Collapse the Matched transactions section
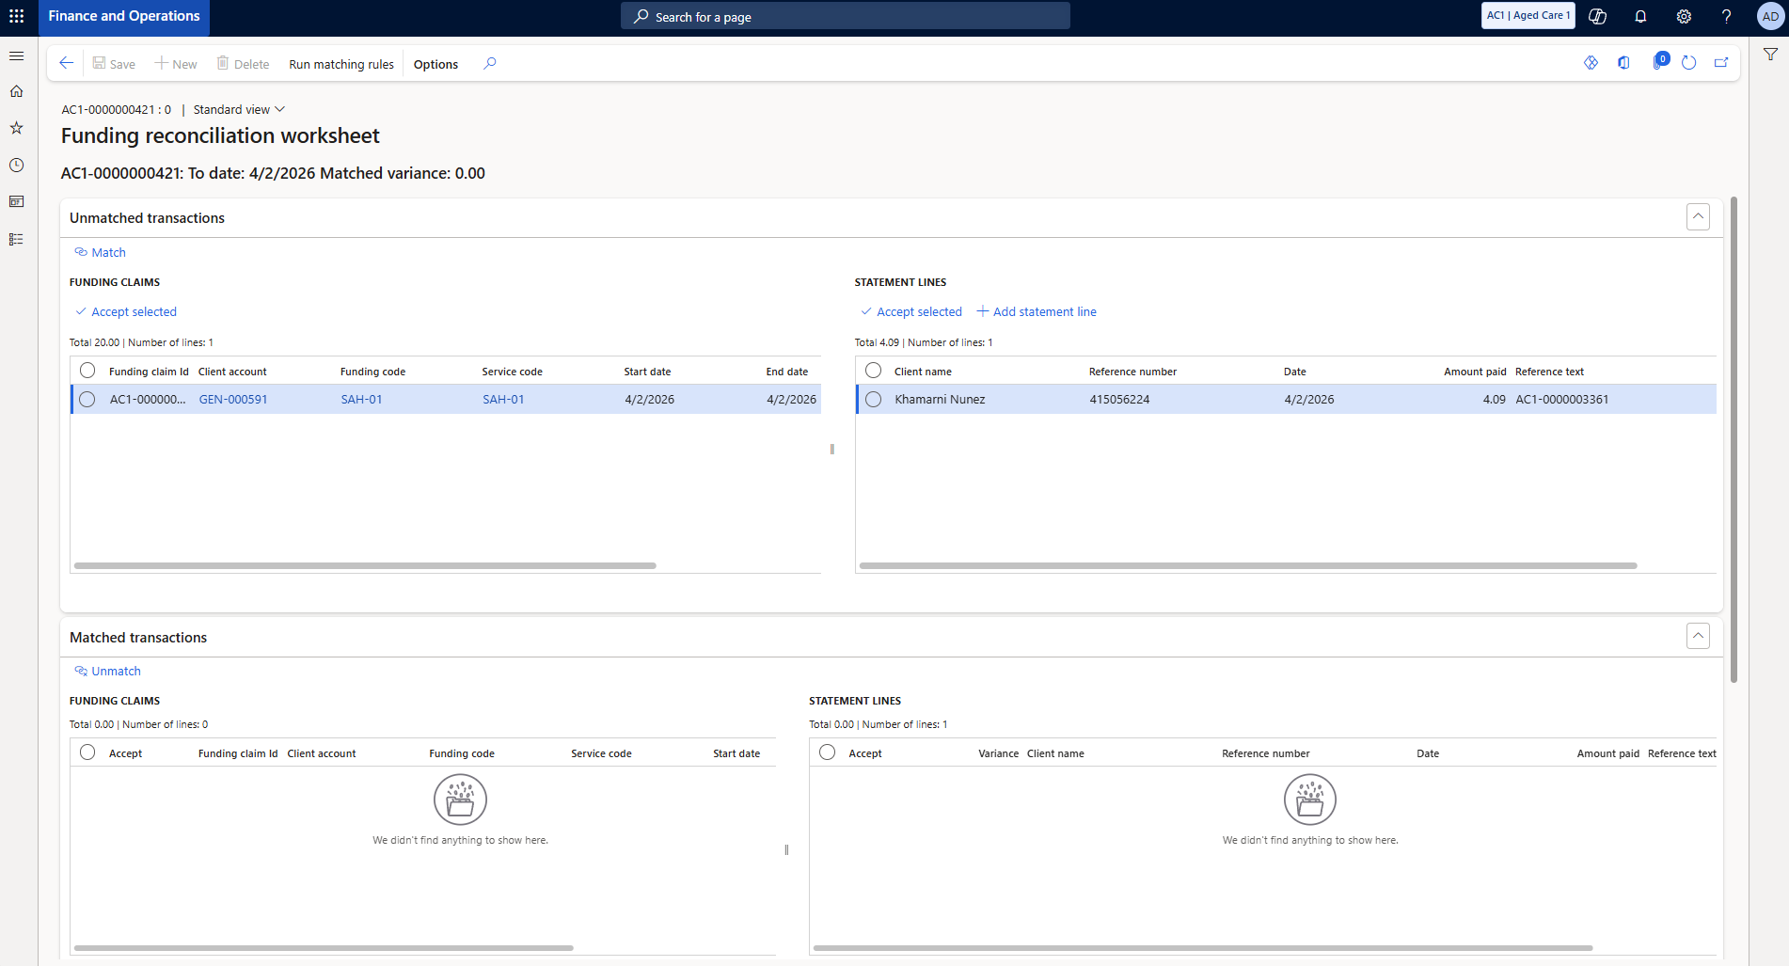1789x966 pixels. (x=1698, y=636)
